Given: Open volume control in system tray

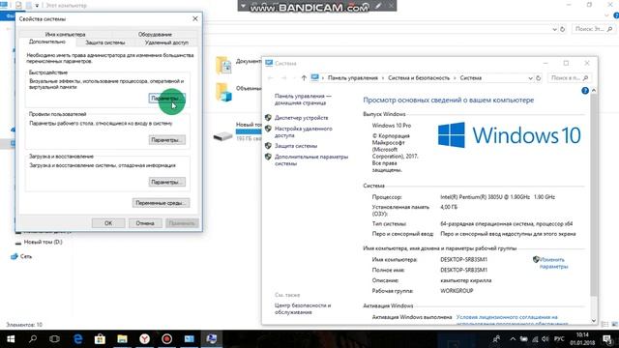Looking at the screenshot, I should pyautogui.click(x=545, y=339).
